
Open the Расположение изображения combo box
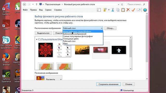click(83, 28)
